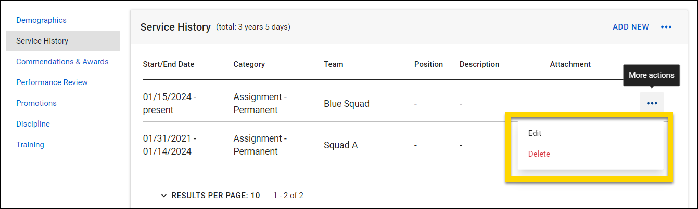
Task: Choose Delete in the actions menu
Action: pos(539,154)
